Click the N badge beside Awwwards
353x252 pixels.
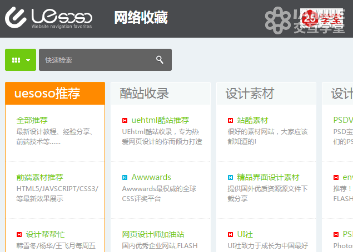click(125, 178)
